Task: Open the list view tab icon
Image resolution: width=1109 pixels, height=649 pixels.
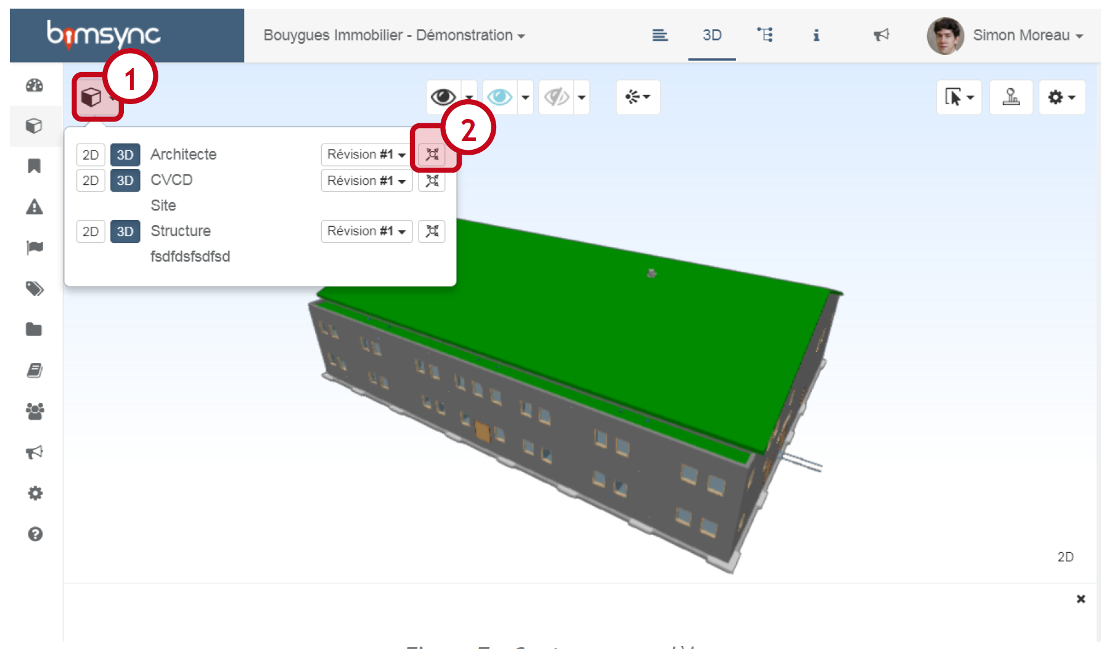Action: point(660,35)
